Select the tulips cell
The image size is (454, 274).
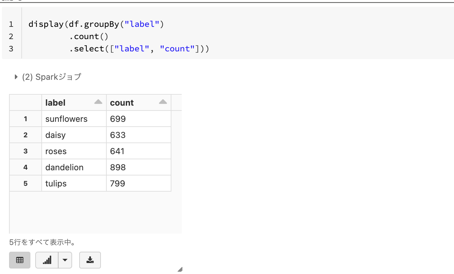click(x=74, y=184)
